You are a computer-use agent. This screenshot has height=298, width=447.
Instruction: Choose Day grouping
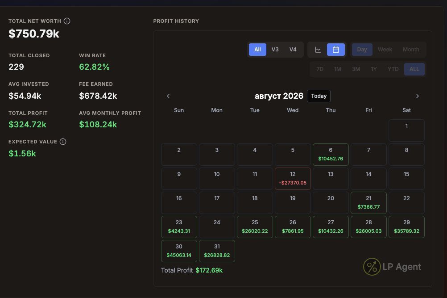(362, 50)
